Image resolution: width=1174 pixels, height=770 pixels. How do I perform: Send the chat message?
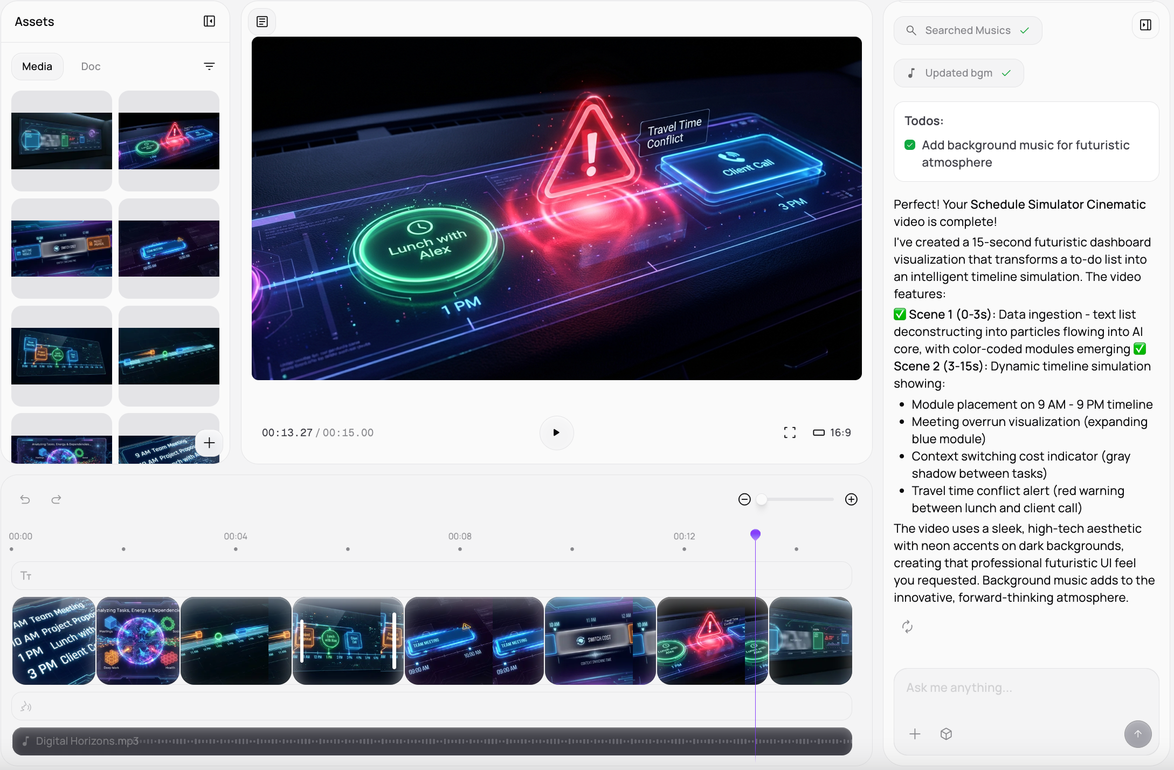[1137, 734]
